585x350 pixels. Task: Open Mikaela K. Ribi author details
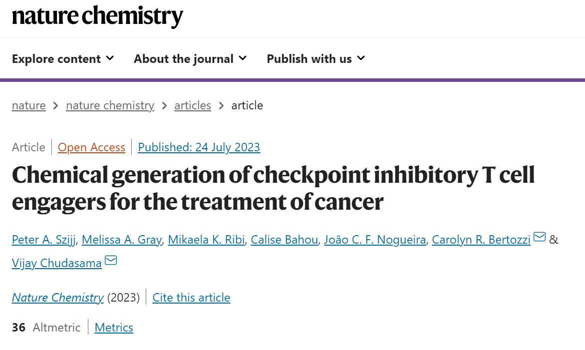click(206, 240)
